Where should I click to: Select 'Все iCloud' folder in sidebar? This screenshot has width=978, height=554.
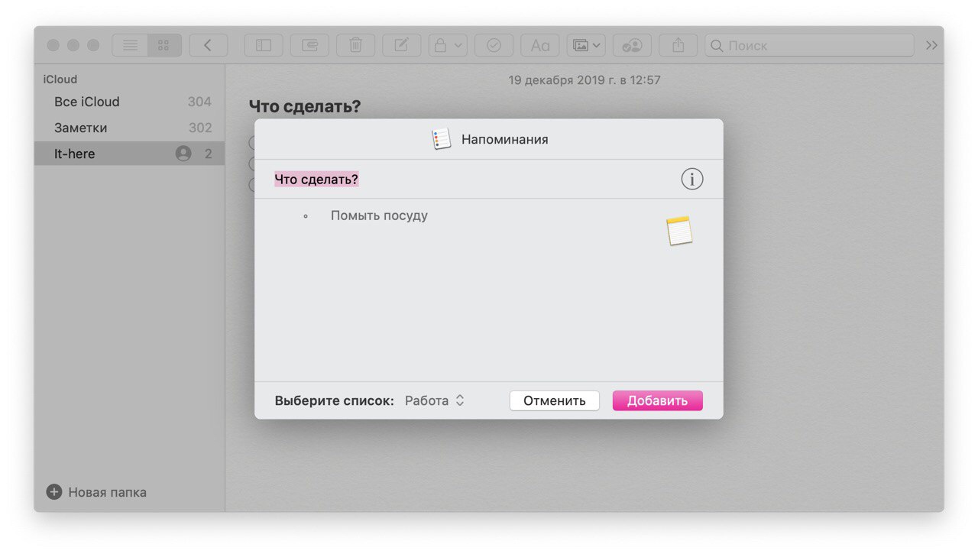(87, 102)
